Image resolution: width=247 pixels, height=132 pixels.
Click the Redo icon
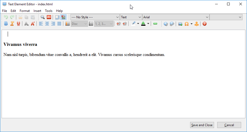12,17
